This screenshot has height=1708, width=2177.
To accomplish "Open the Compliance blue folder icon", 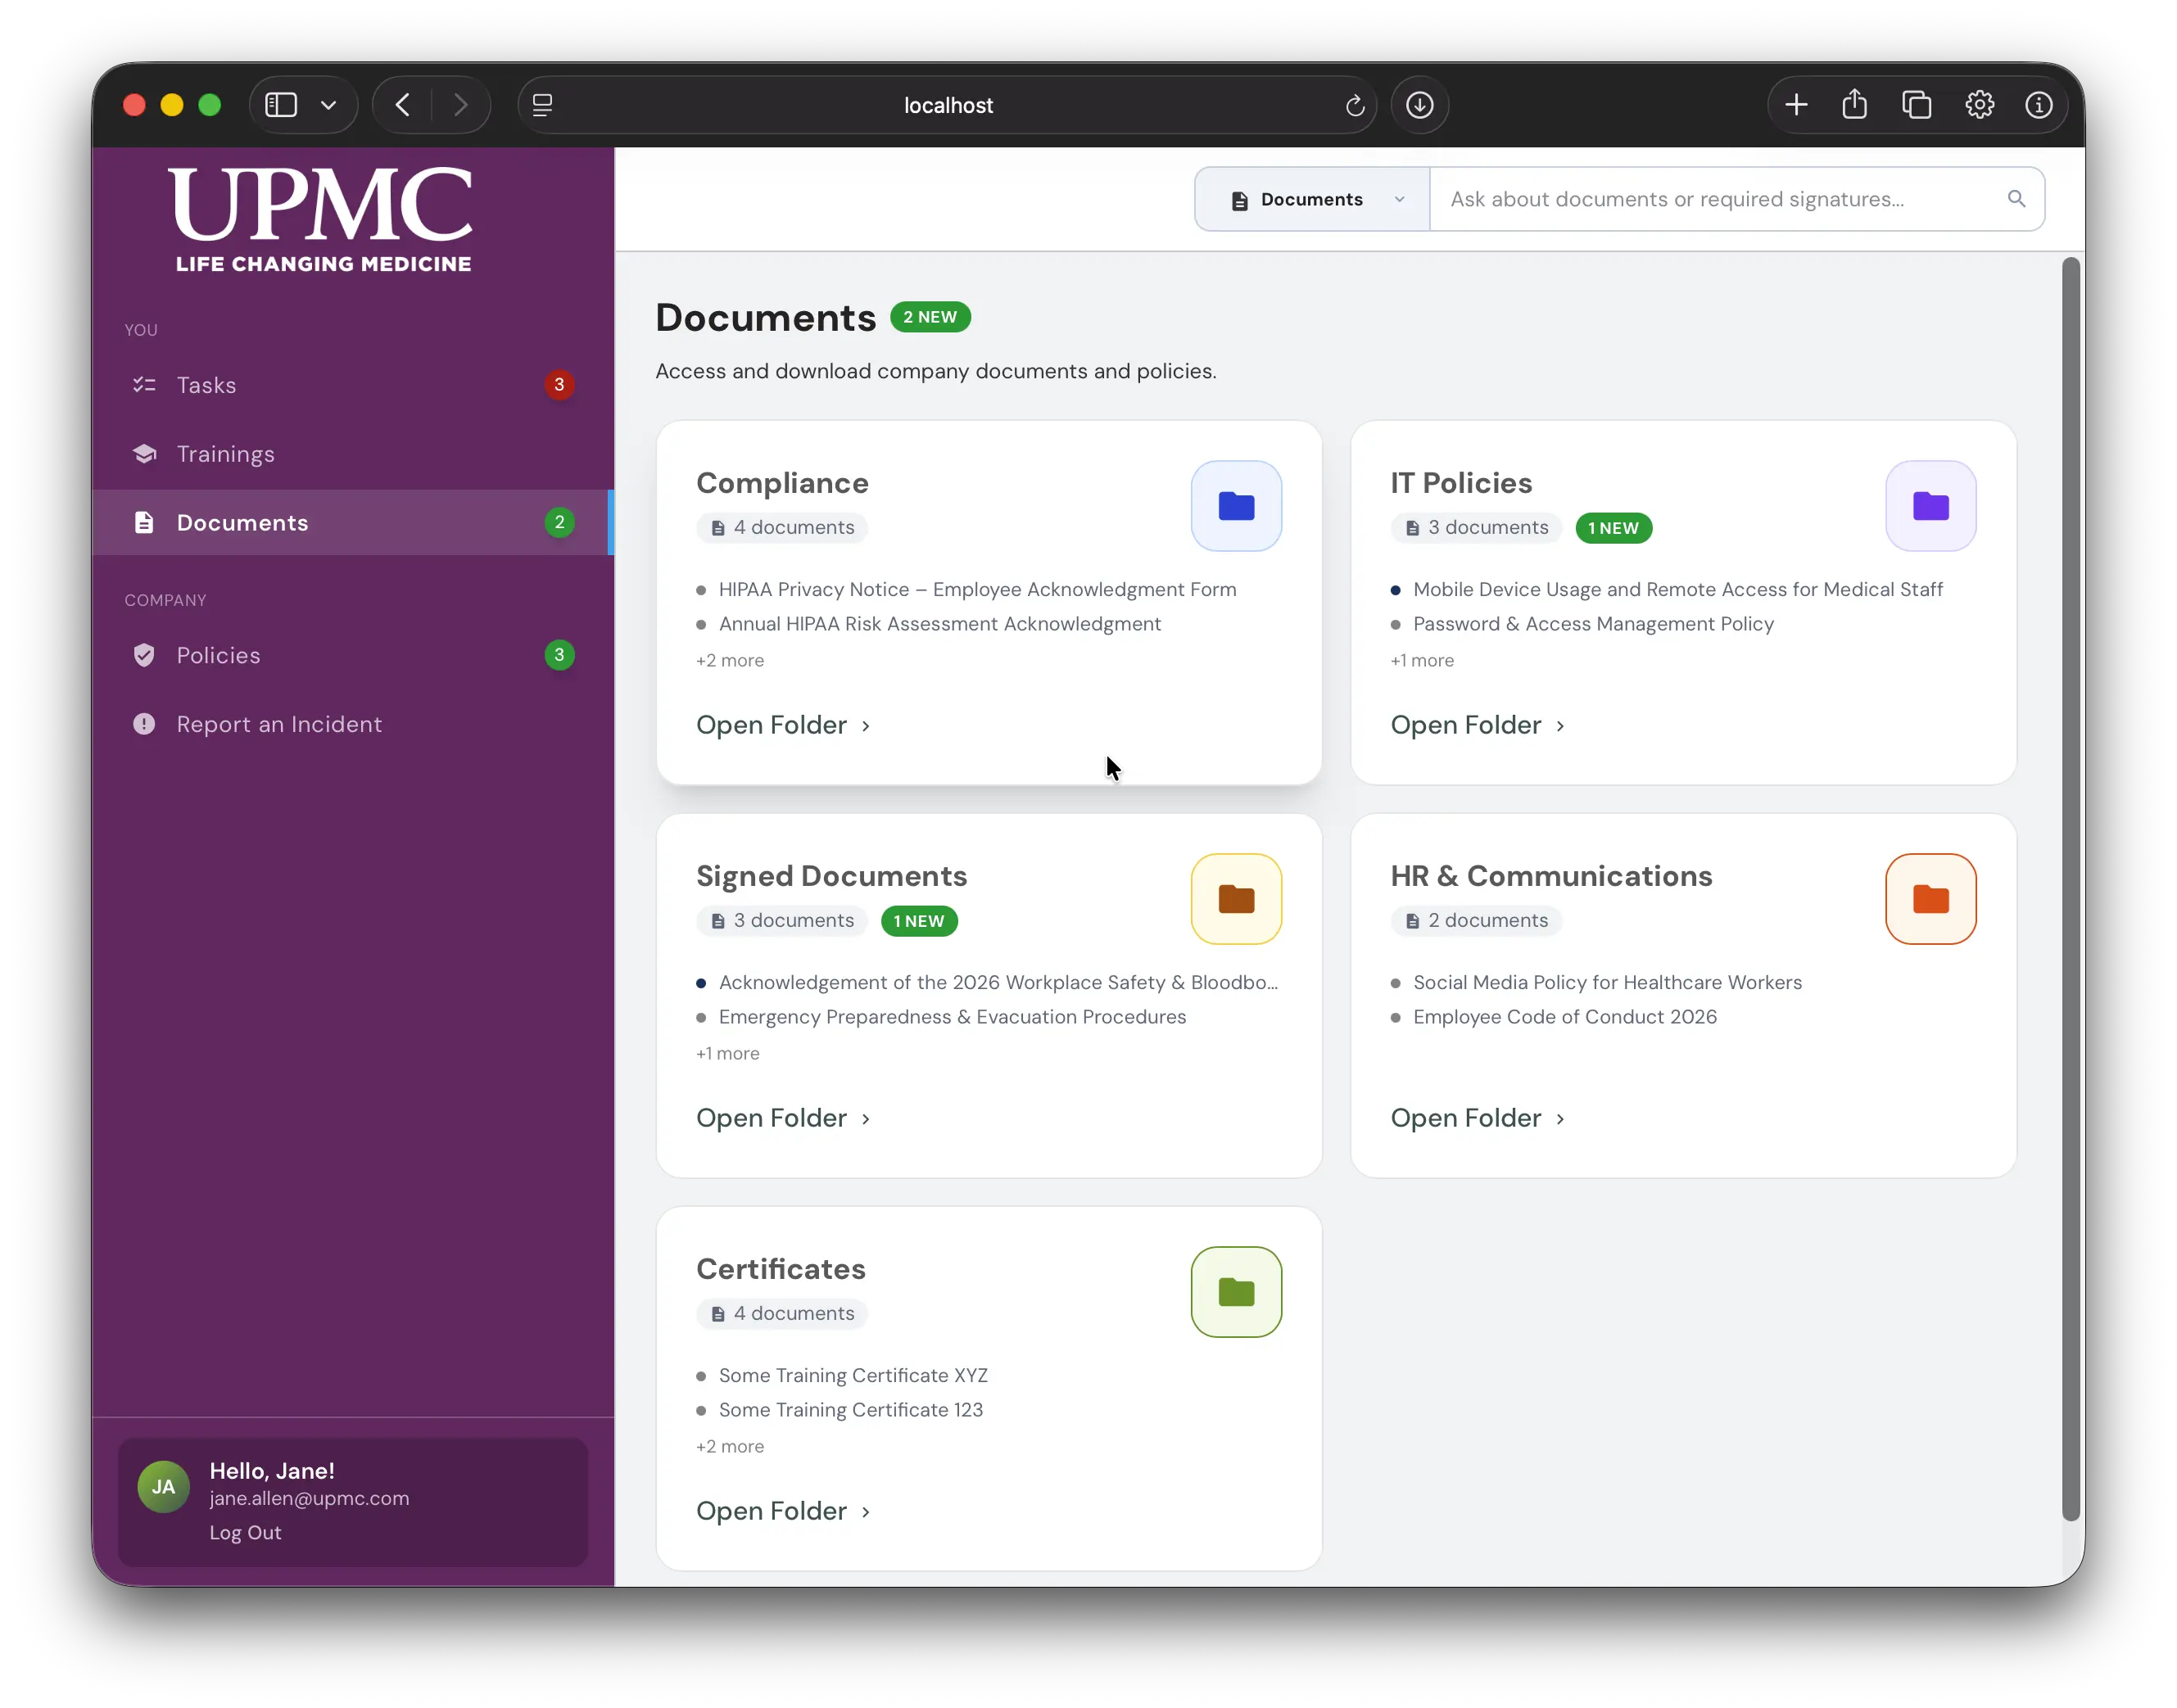I will [1236, 506].
